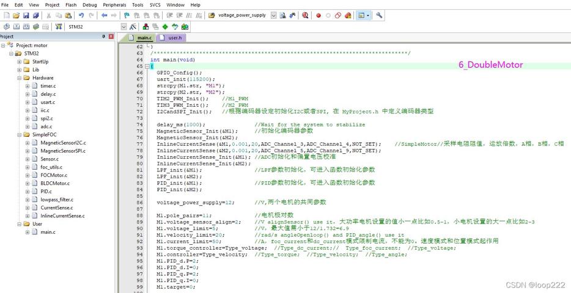This screenshot has height=293, width=571.
Task: Open the STM32 target selection dropdown
Action: (123, 26)
